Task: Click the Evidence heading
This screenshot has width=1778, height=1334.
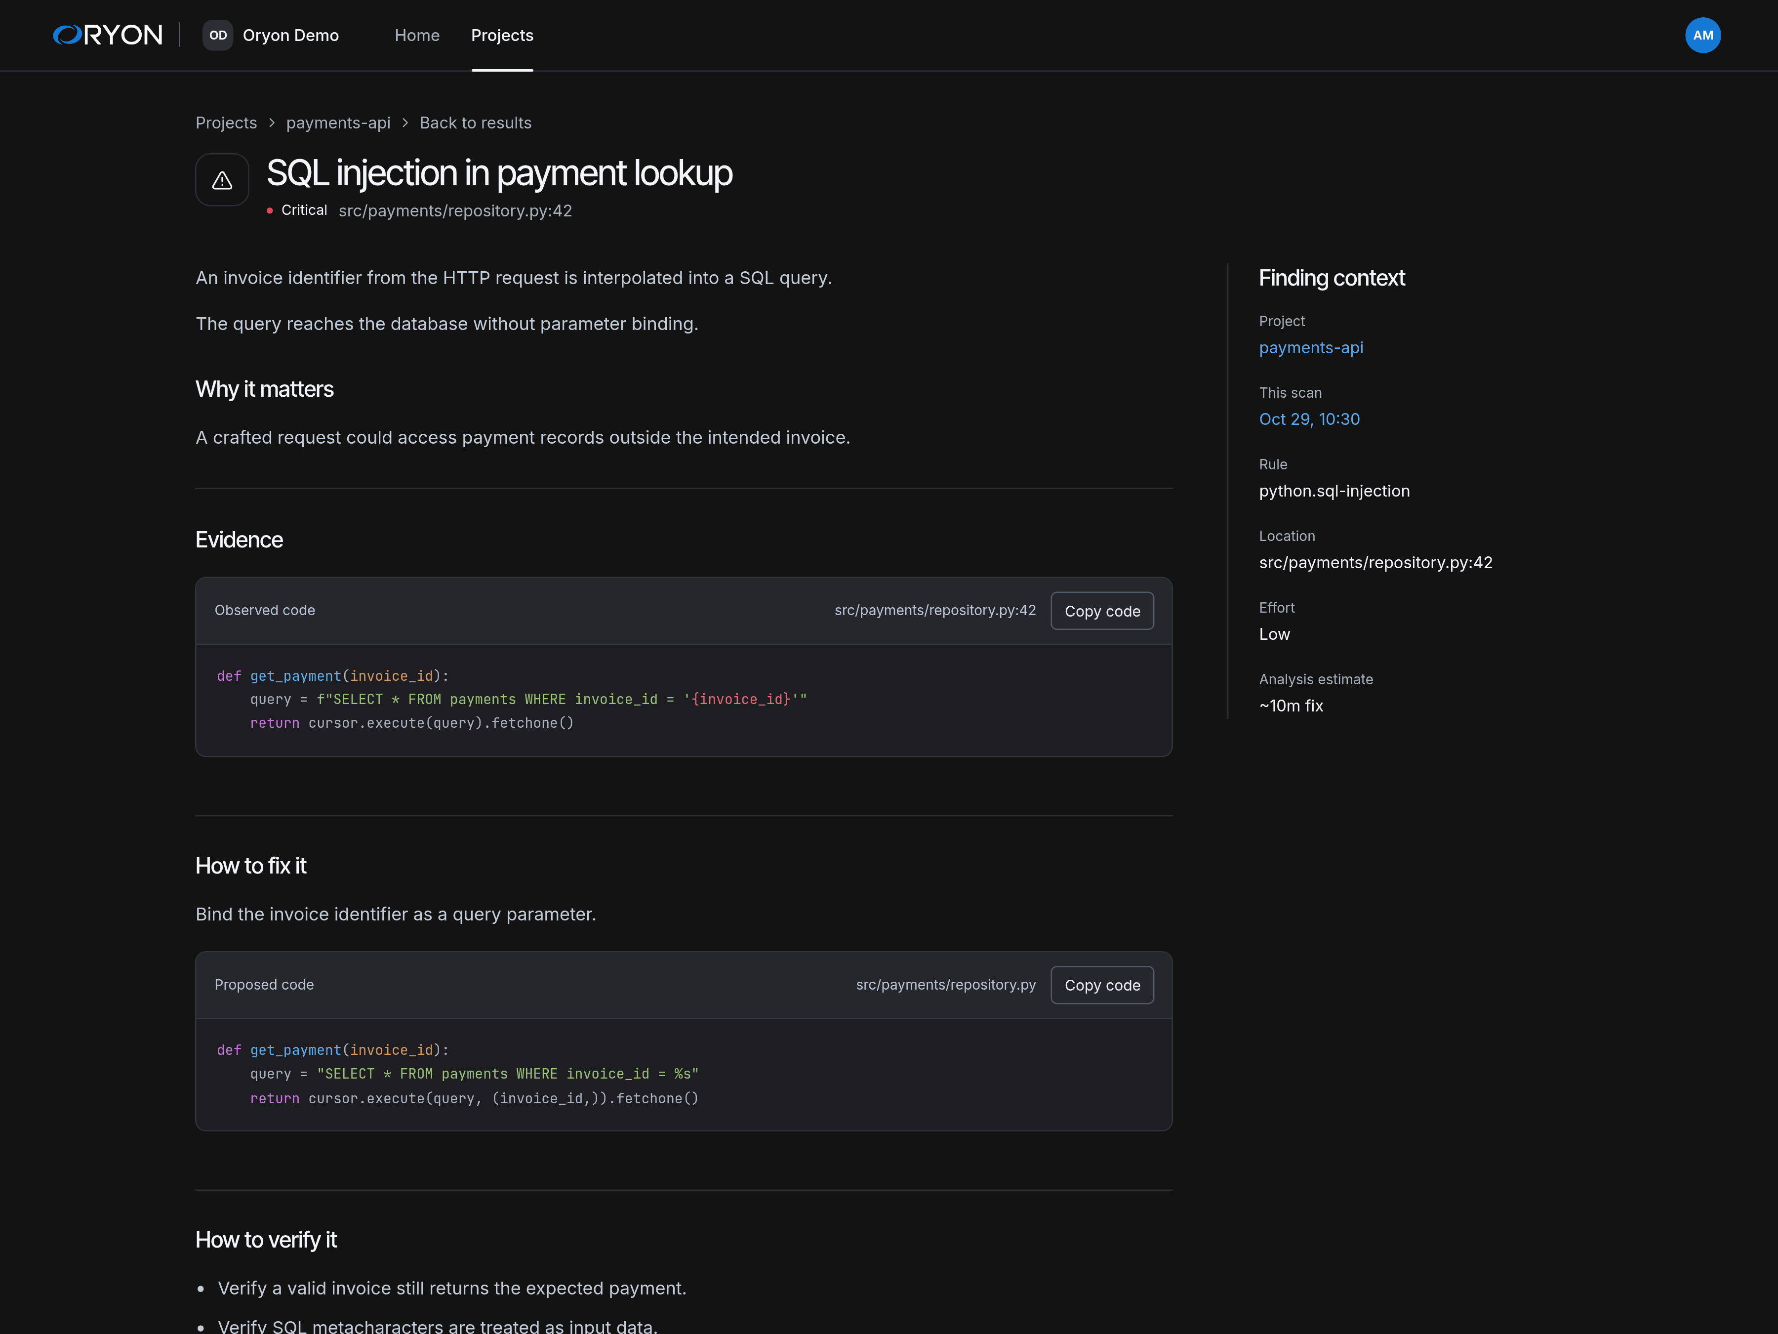Action: [x=239, y=540]
